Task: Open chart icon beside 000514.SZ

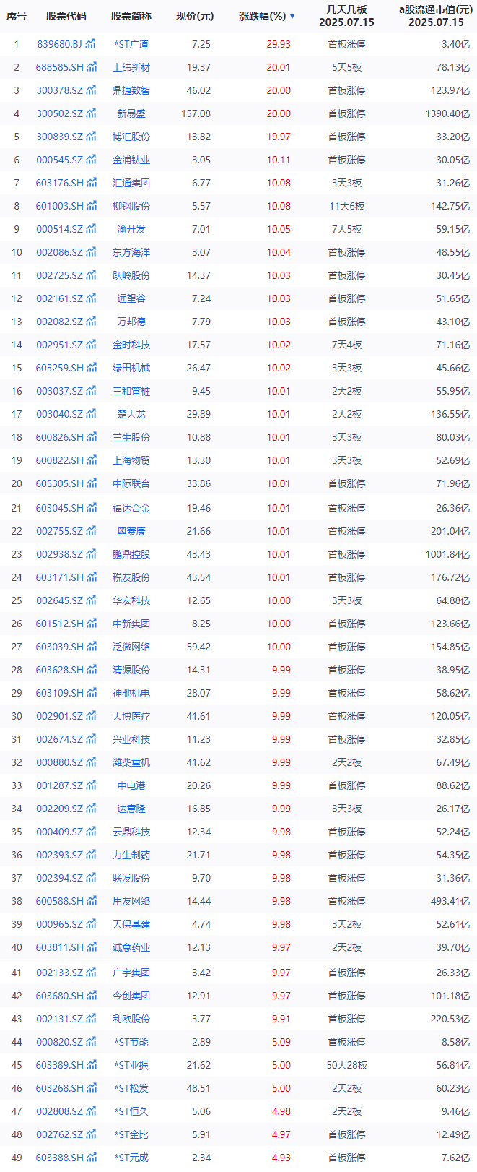Action: click(x=91, y=229)
